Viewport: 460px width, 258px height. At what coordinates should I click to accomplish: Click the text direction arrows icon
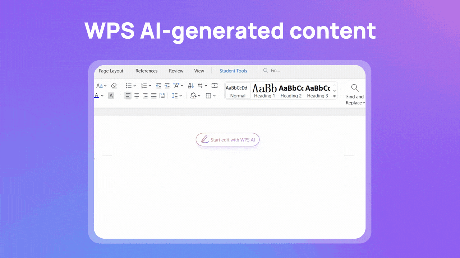pyautogui.click(x=201, y=86)
